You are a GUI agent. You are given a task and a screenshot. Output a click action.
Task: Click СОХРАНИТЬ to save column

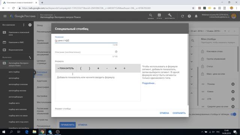click(x=179, y=113)
